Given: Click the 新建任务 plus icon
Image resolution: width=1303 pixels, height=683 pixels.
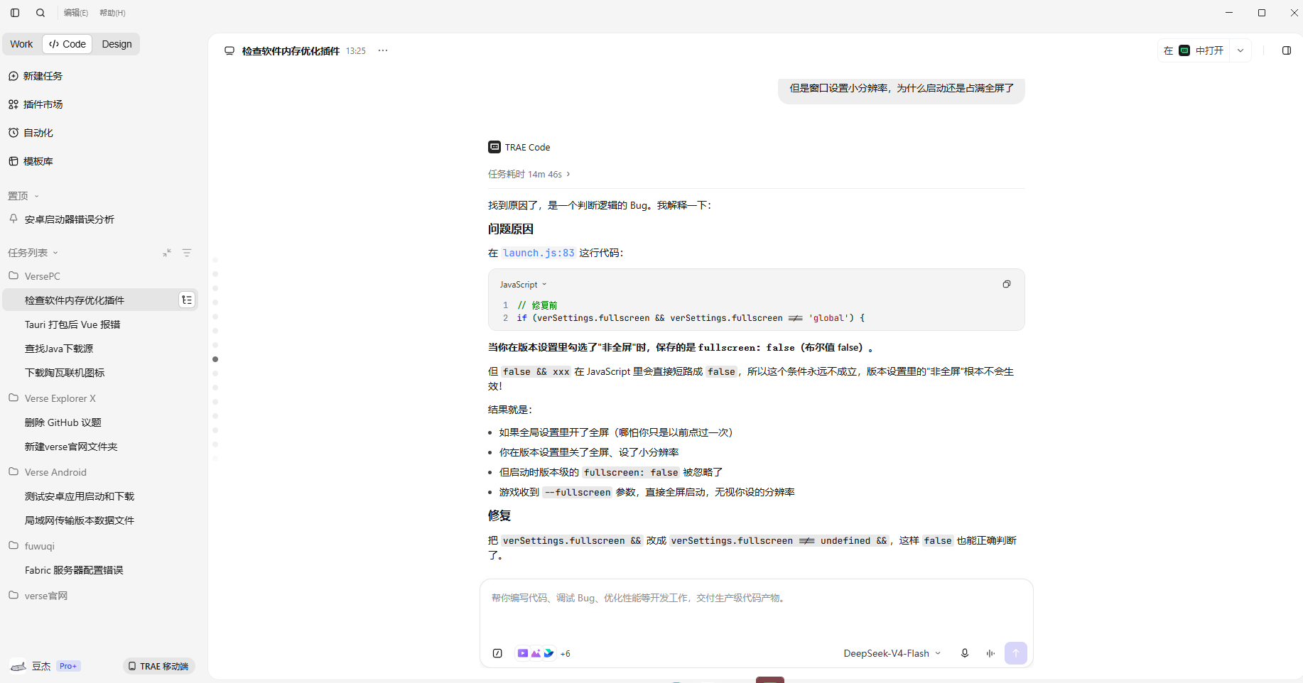Looking at the screenshot, I should tap(13, 76).
